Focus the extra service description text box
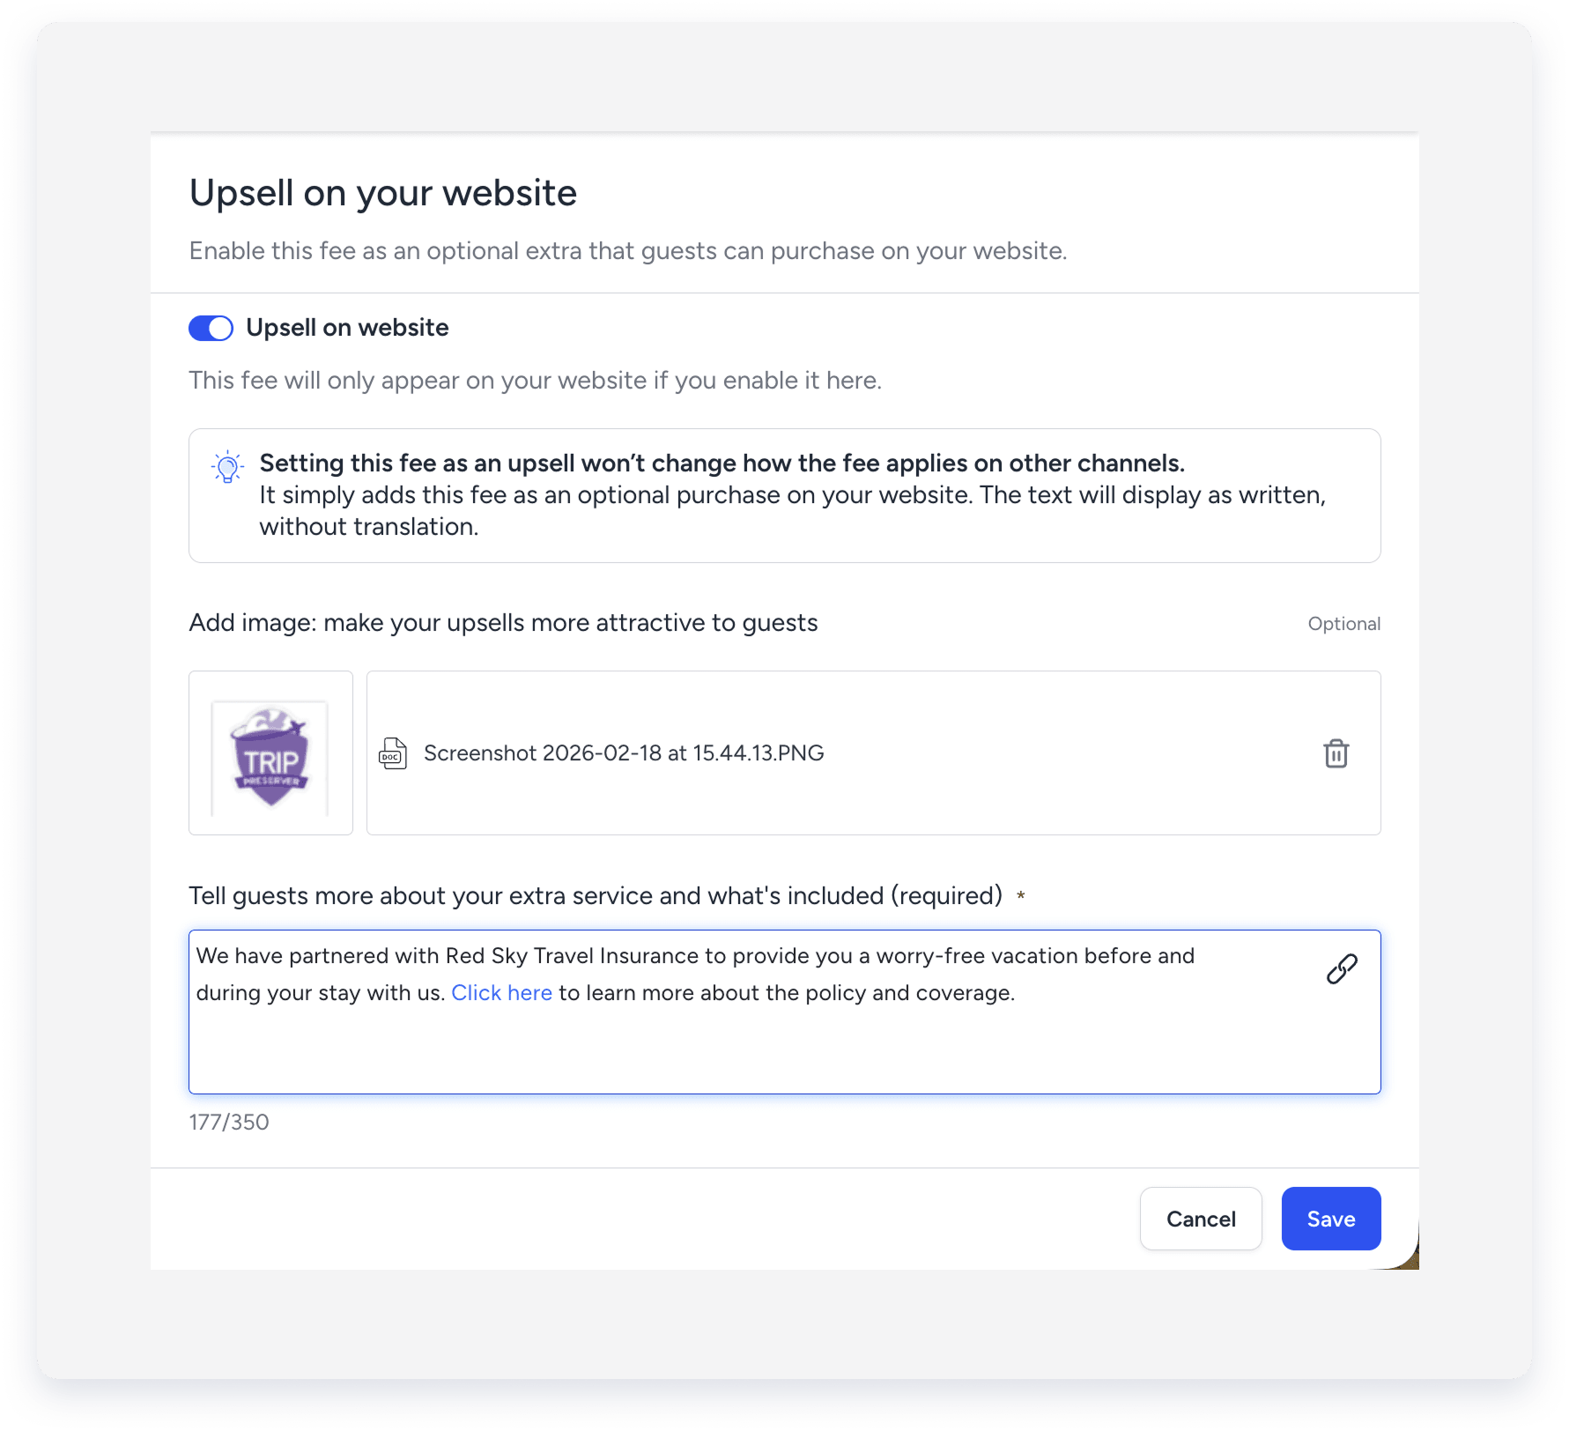 click(784, 1012)
